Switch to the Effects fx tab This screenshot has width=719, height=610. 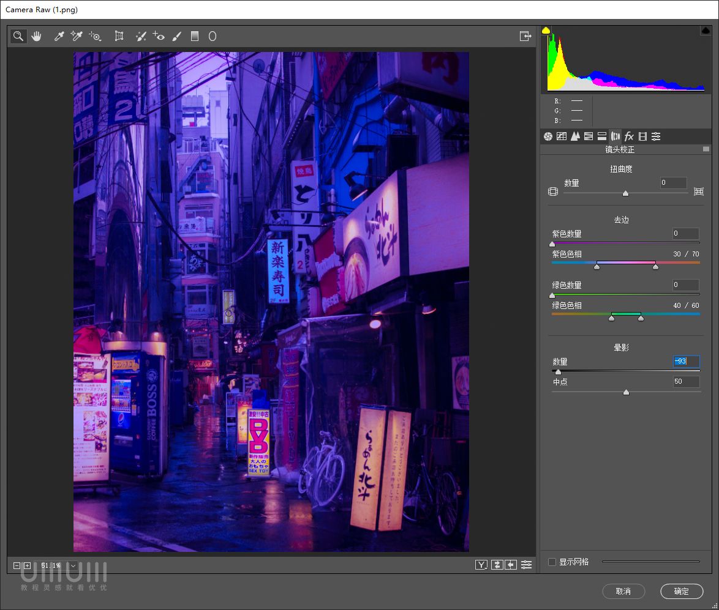629,136
